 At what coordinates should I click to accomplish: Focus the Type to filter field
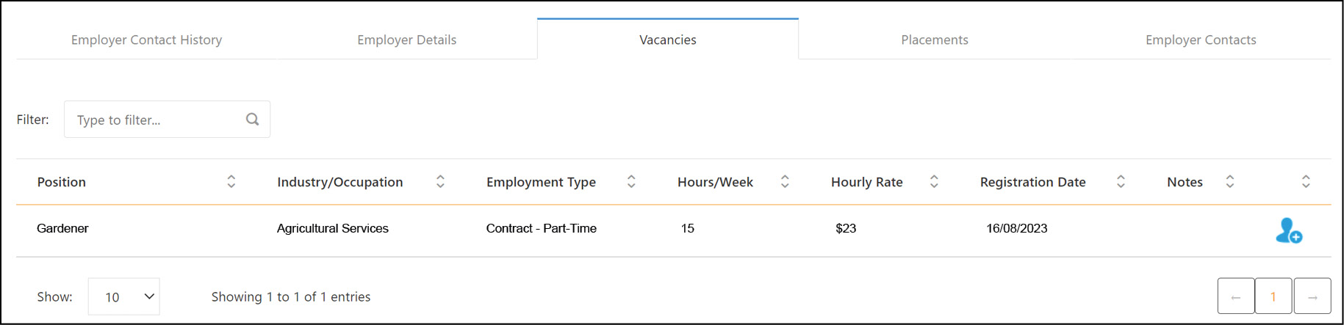tap(167, 120)
